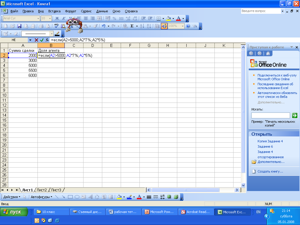The width and height of the screenshot is (300, 225).
Task: Click the new blank workbook icon
Action: [6, 26]
